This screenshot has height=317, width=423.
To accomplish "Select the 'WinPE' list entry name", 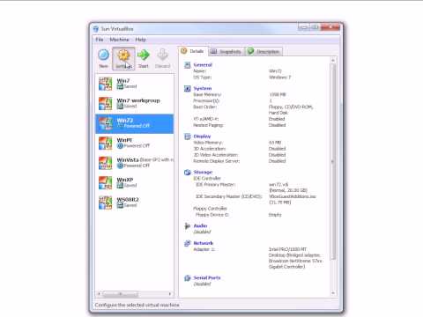I will [124, 140].
